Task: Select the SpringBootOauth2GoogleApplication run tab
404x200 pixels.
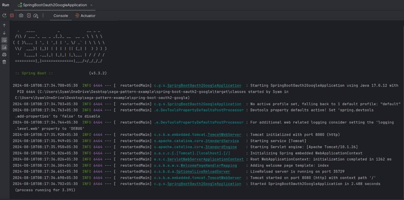Action: tap(55, 5)
